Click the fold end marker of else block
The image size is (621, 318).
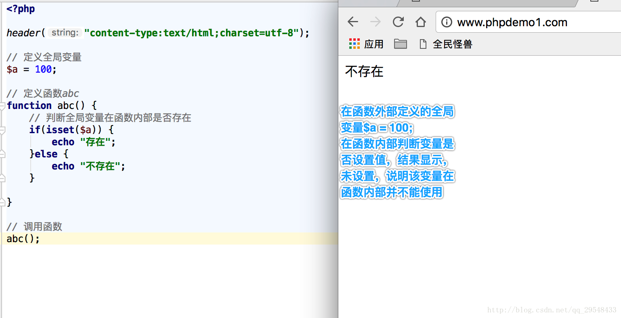coord(2,178)
